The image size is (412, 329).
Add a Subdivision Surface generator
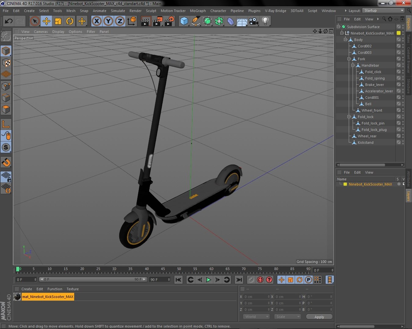click(x=207, y=21)
